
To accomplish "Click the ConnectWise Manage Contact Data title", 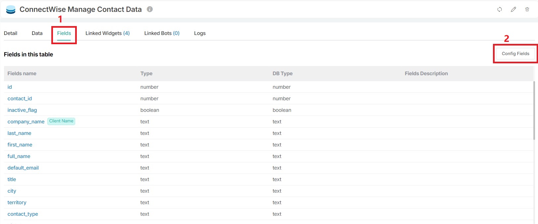I will (80, 9).
